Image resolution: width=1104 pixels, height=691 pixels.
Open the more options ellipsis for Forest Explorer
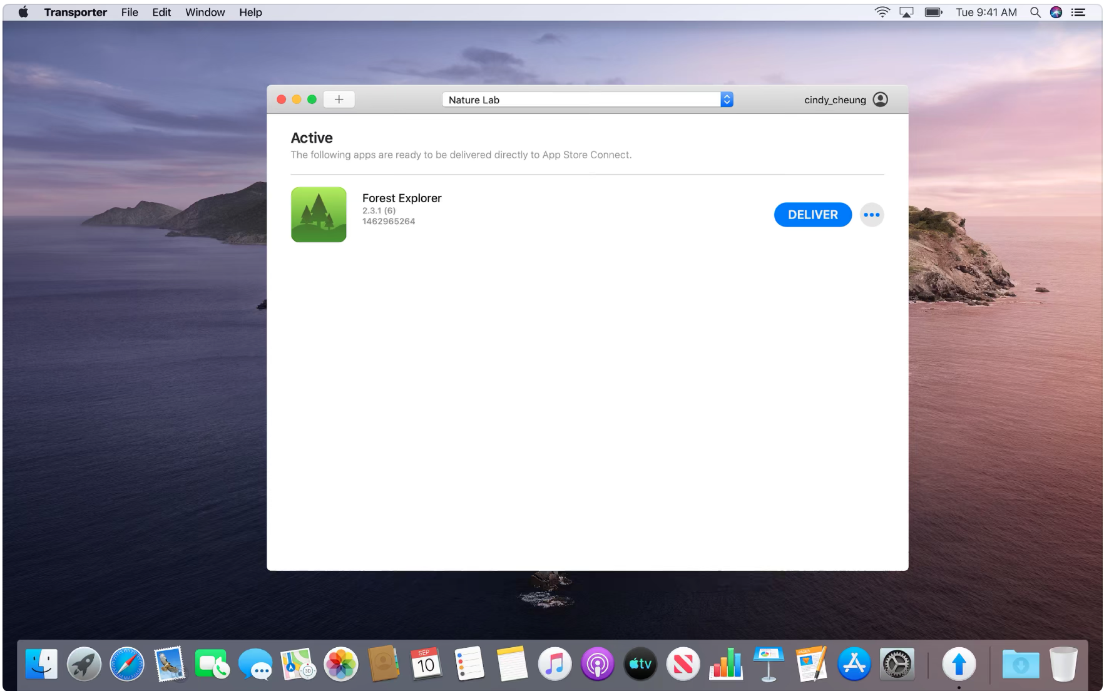[872, 214]
